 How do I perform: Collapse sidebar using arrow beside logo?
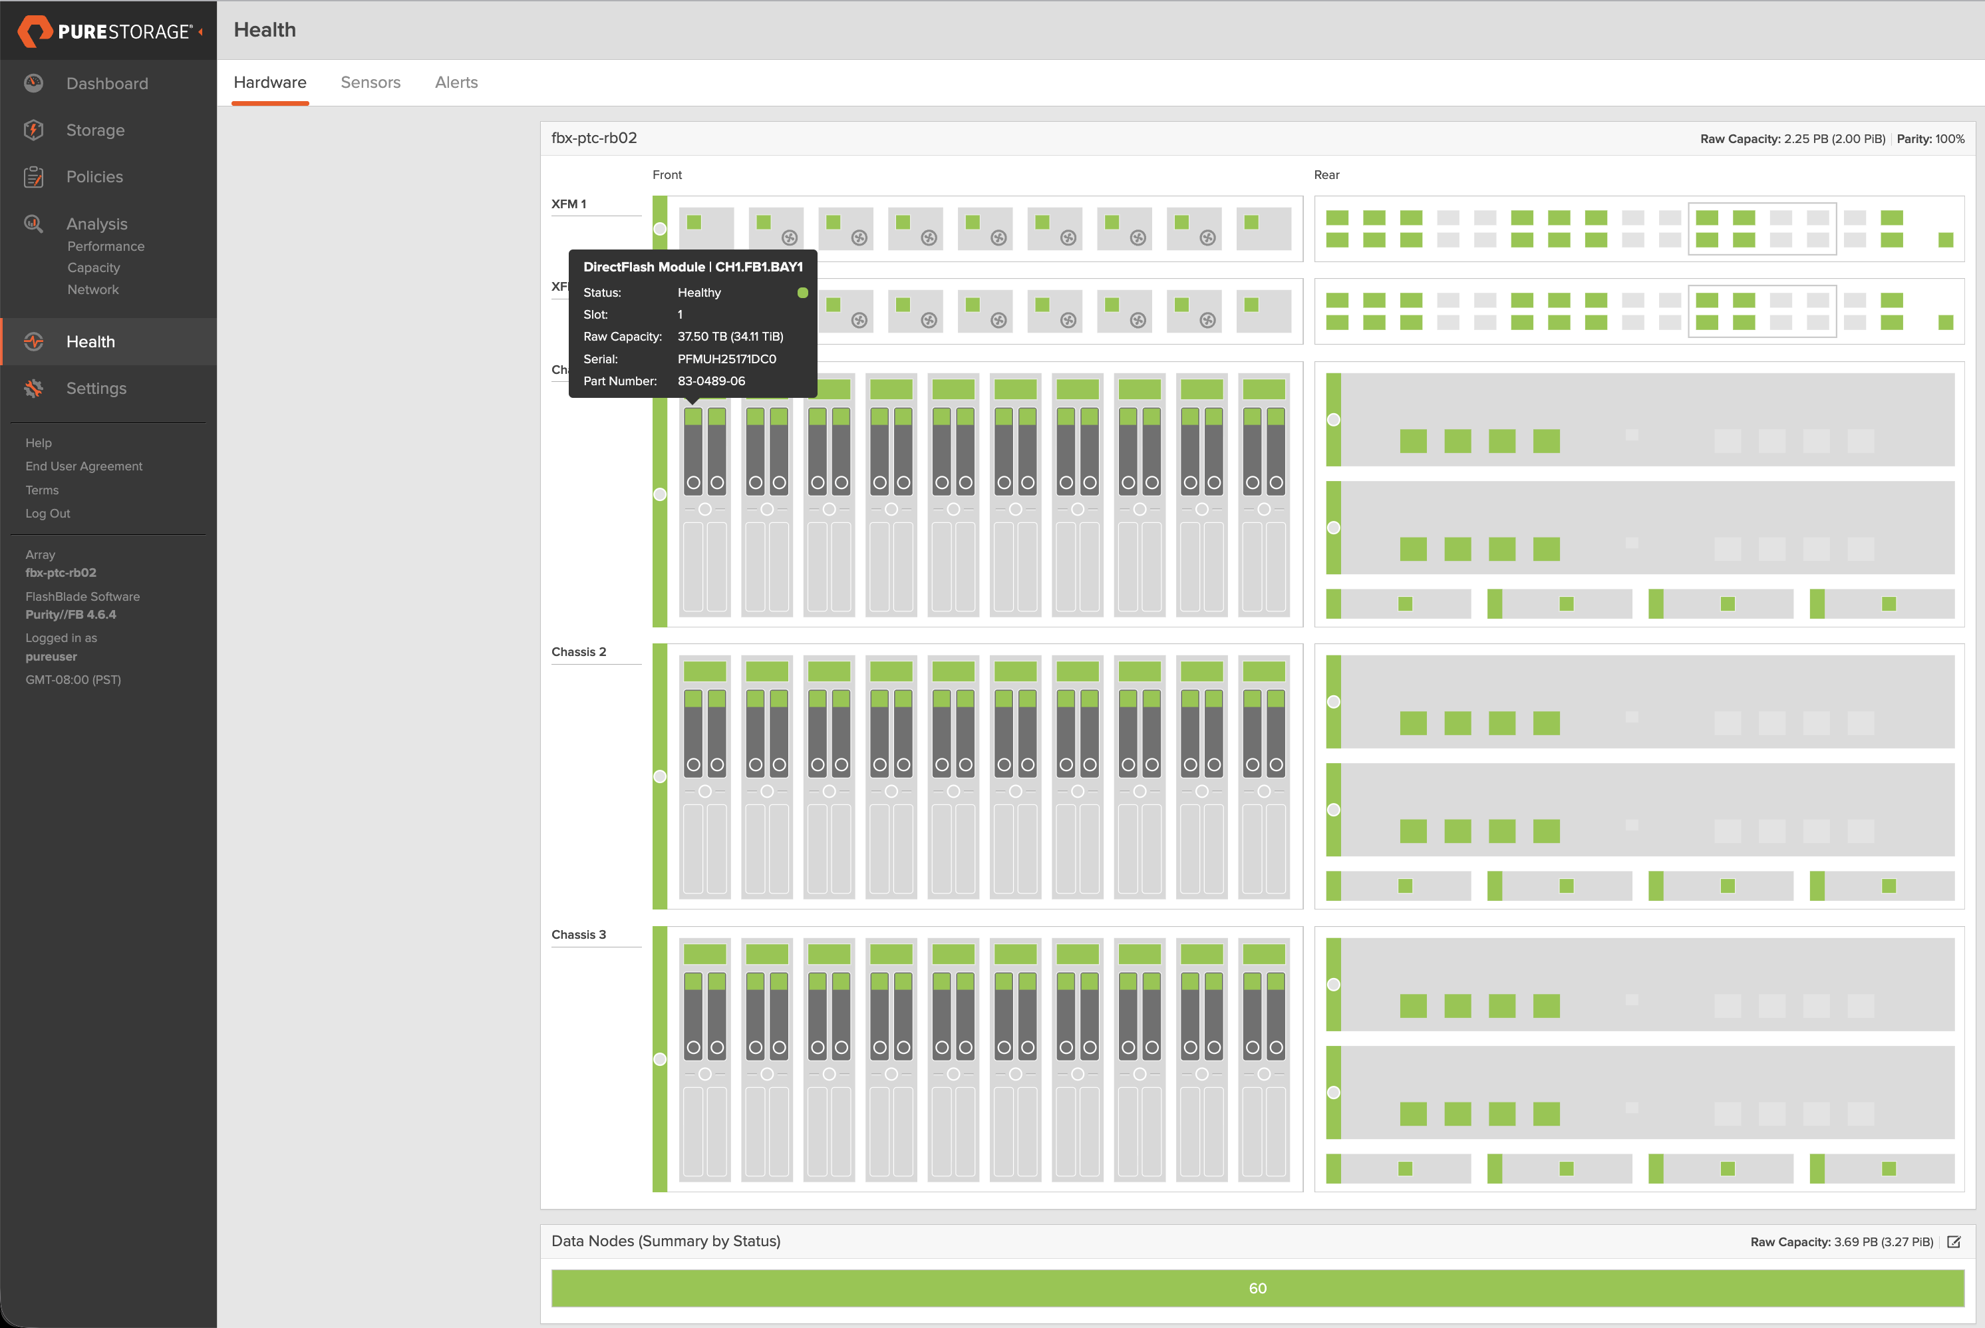pos(201,31)
